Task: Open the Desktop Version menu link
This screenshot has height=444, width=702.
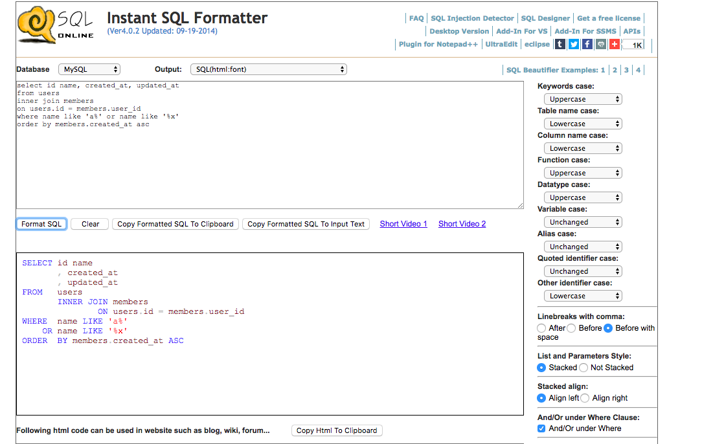Action: click(459, 31)
